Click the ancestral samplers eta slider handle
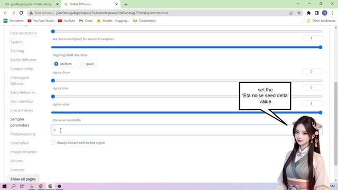Screen dimensions: 338x190 pos(321,47)
